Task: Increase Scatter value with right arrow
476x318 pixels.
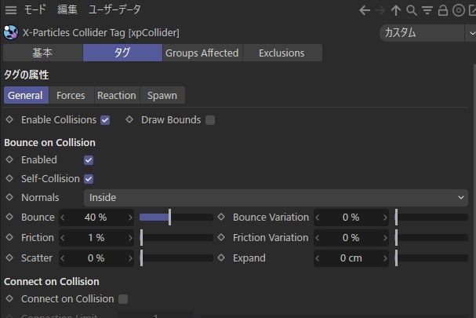Action: tap(130, 258)
